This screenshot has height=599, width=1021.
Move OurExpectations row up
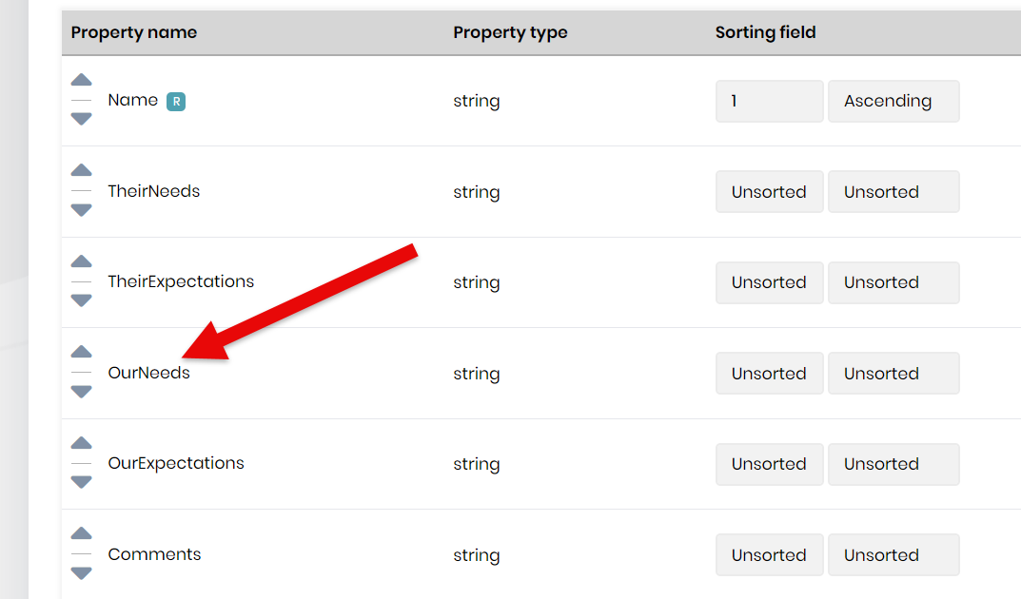point(82,443)
